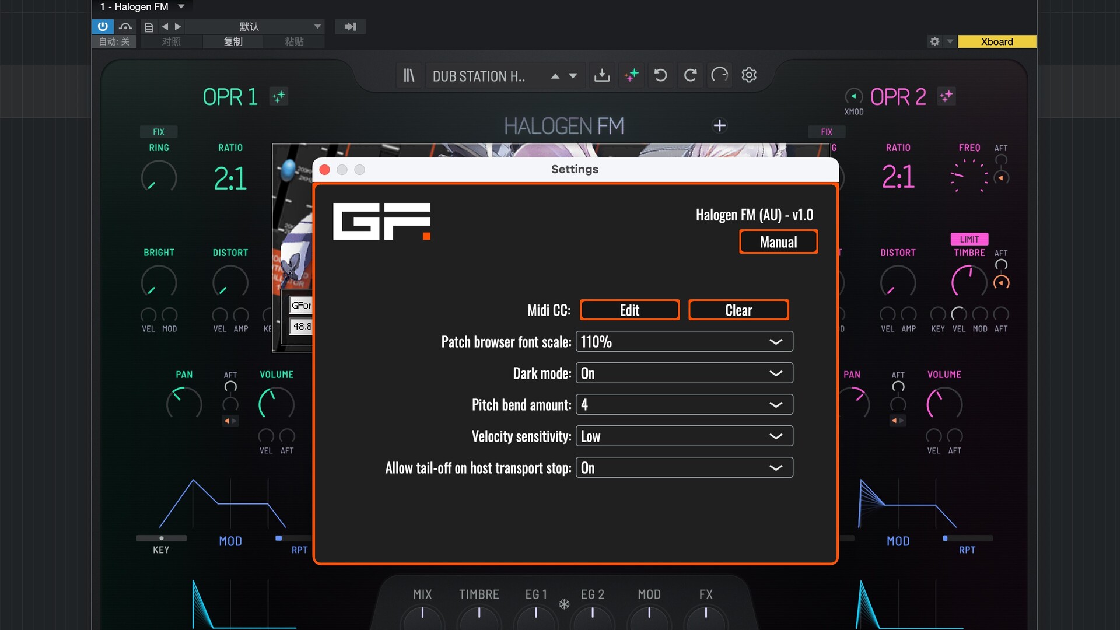Click the Manual button
This screenshot has height=630, width=1120.
point(778,242)
